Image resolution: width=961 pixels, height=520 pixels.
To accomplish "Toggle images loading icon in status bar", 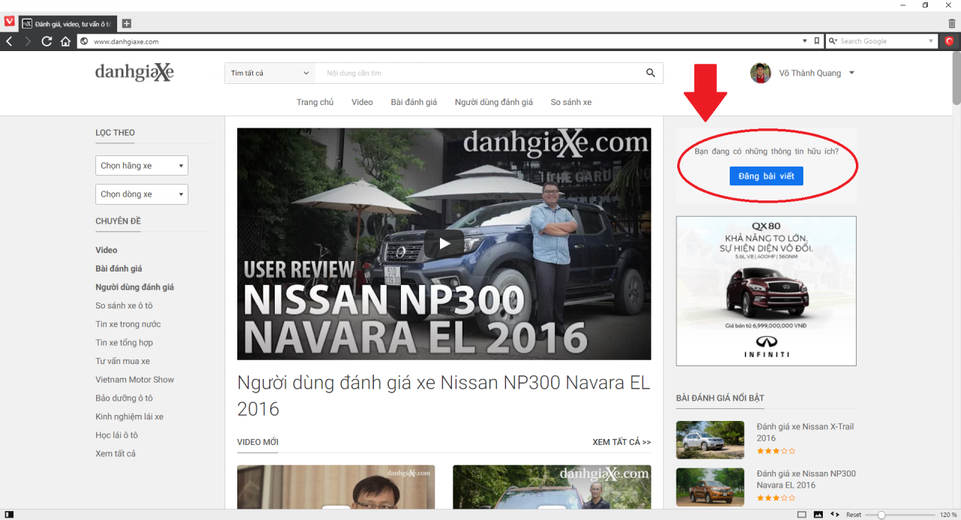I will pyautogui.click(x=818, y=515).
